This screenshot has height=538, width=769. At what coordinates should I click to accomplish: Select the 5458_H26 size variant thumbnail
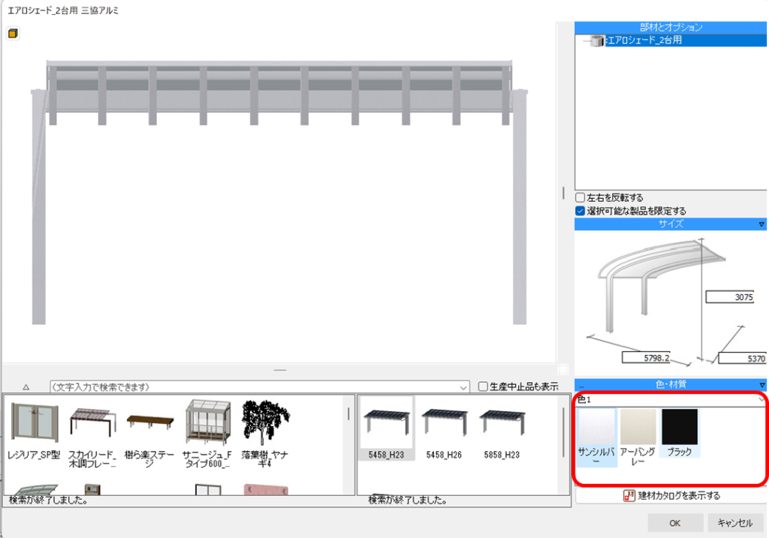[x=445, y=425]
